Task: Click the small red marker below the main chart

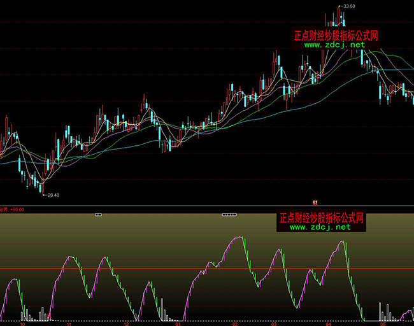Action: [315, 202]
